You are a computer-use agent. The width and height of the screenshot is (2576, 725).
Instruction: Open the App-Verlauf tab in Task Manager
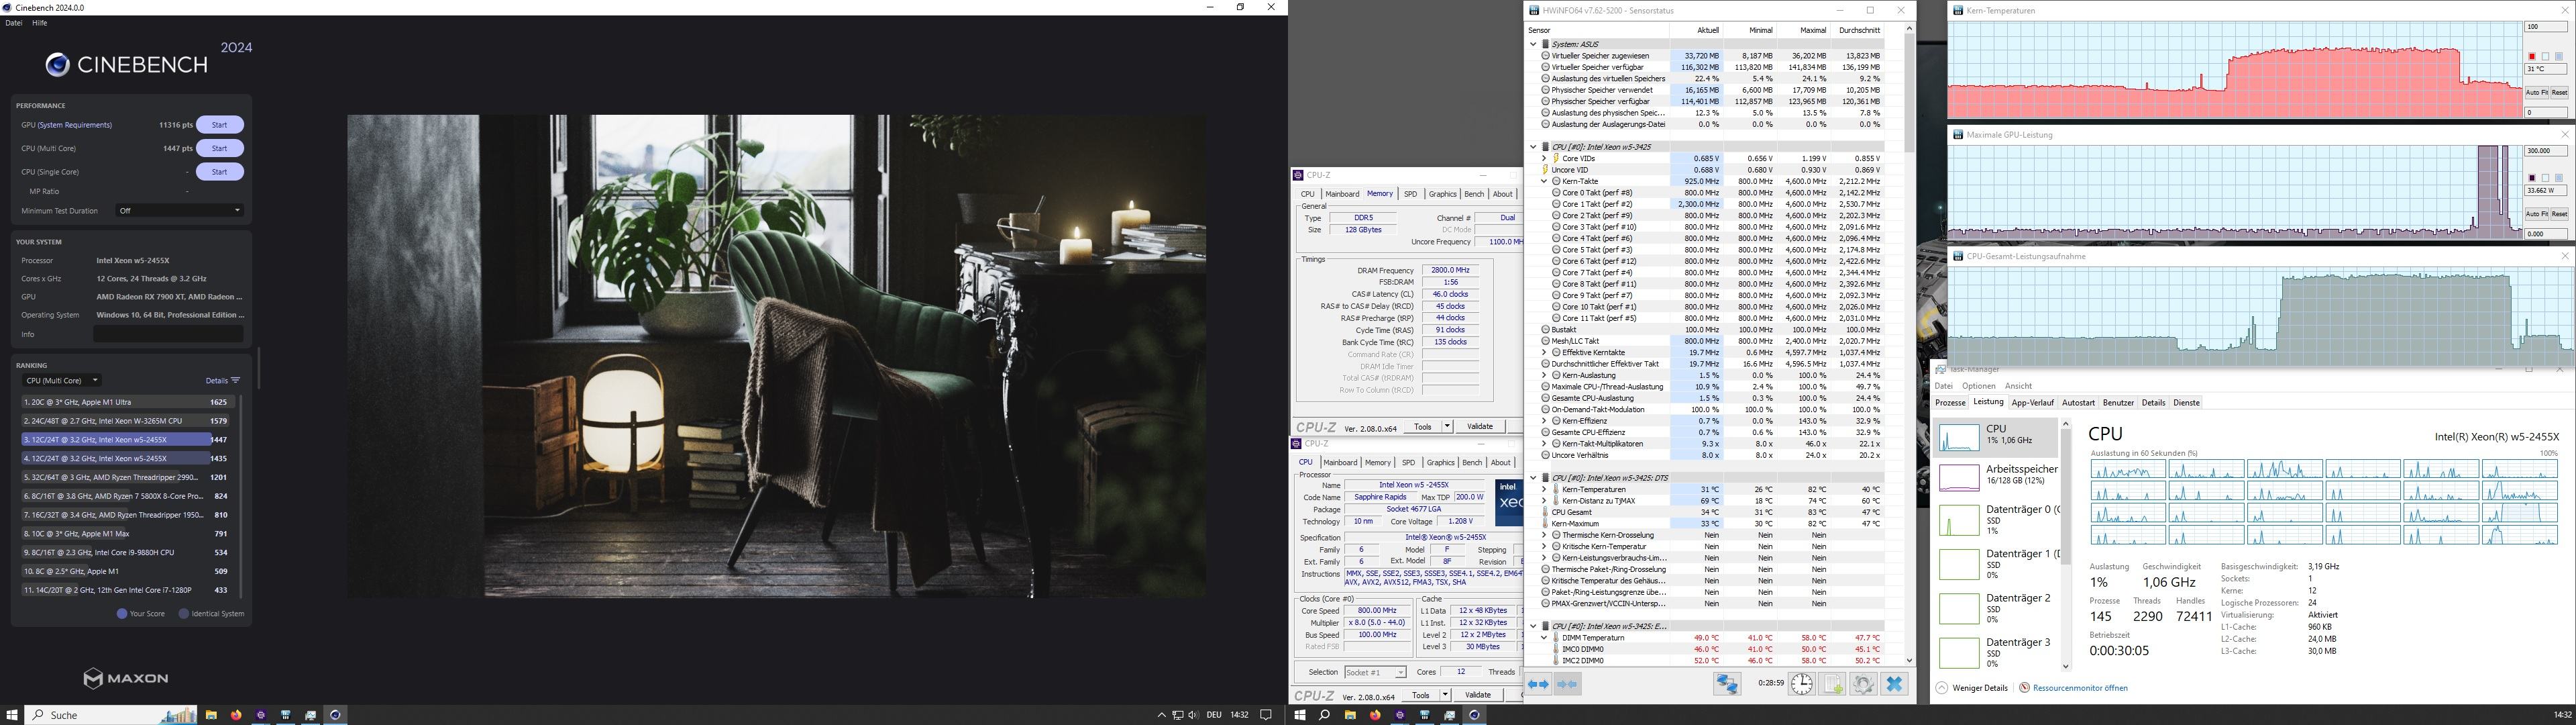pyautogui.click(x=2032, y=403)
